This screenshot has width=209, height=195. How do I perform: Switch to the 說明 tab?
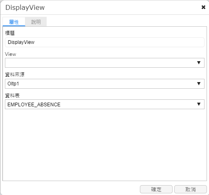pyautogui.click(x=36, y=22)
